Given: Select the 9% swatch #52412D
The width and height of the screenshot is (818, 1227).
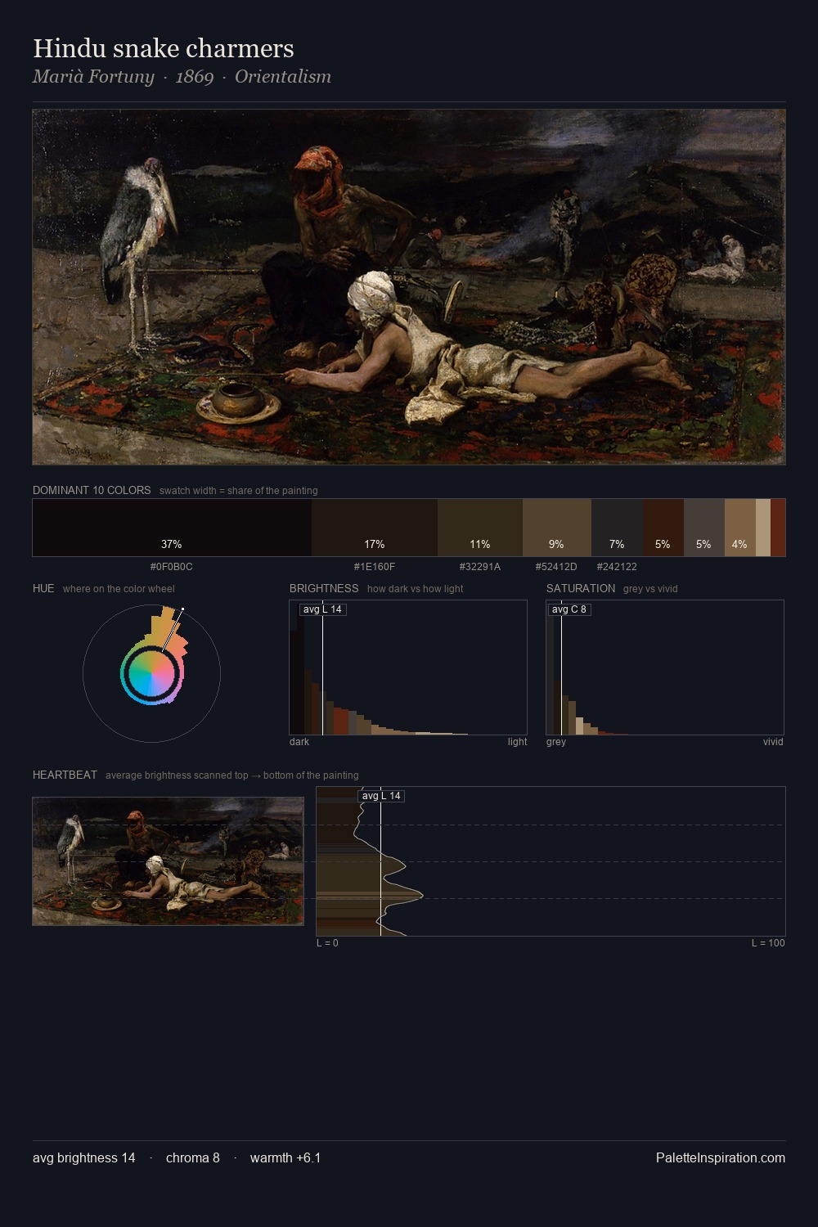Looking at the screenshot, I should pos(556,528).
